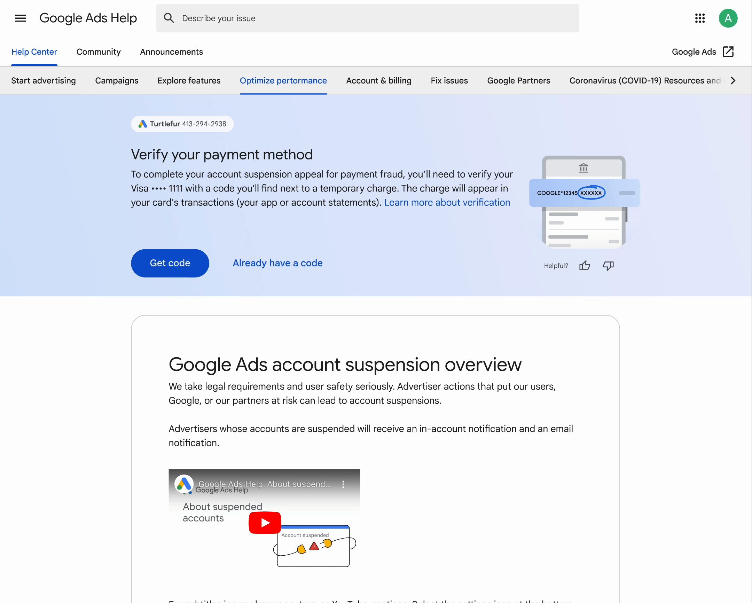Click the Turtlefur account chip

[182, 124]
